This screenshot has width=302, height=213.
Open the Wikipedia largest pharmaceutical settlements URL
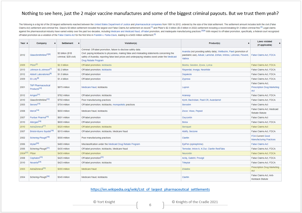pyautogui.click(x=150, y=189)
